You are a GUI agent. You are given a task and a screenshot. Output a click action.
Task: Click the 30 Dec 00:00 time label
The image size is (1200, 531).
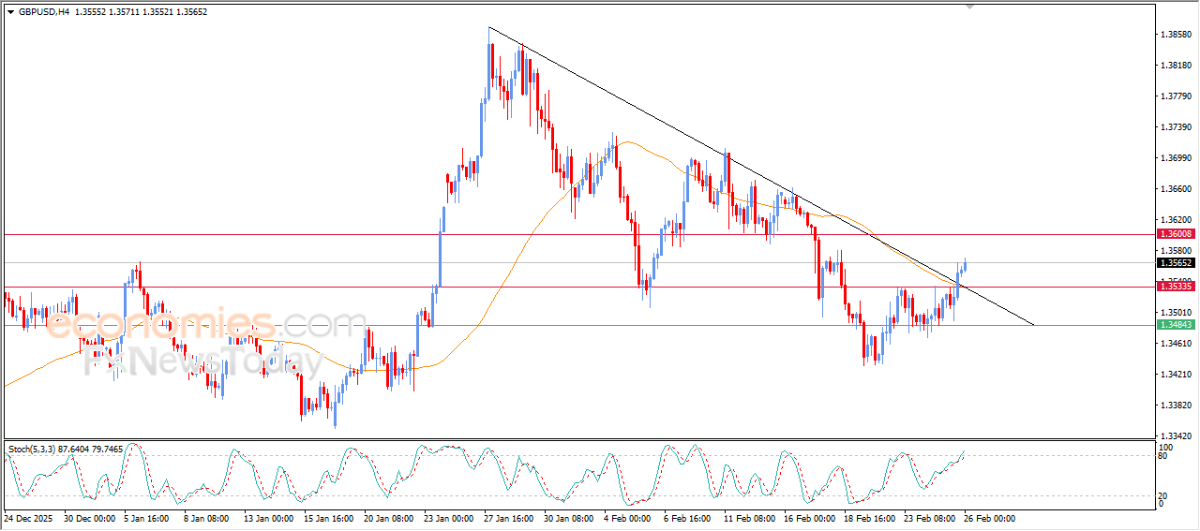tap(89, 518)
